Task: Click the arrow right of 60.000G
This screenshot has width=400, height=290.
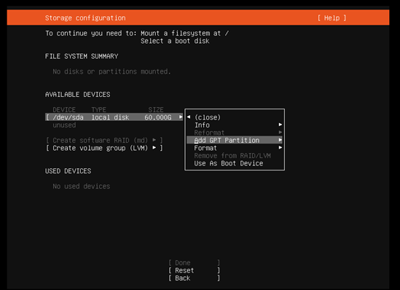Action: click(181, 117)
